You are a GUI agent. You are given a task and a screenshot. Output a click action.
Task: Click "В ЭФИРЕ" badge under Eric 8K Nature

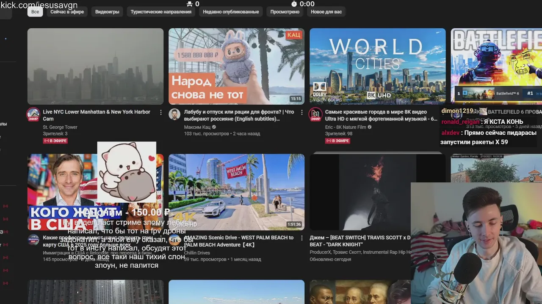click(337, 141)
